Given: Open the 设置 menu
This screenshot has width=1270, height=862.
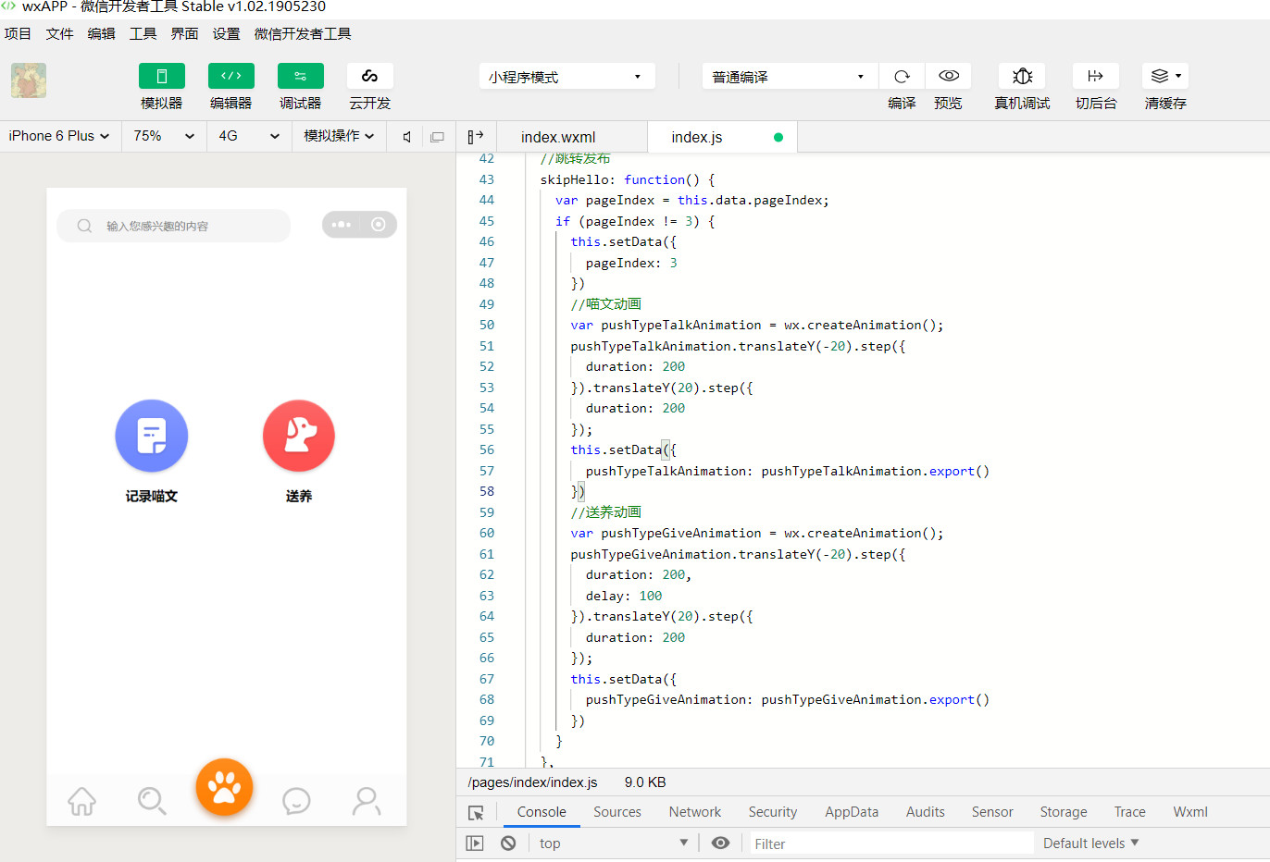Looking at the screenshot, I should [x=226, y=34].
